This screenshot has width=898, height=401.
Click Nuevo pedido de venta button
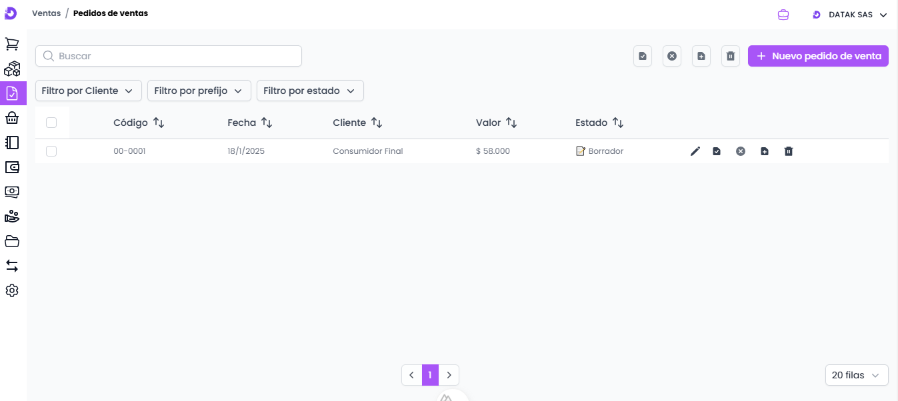pos(818,56)
